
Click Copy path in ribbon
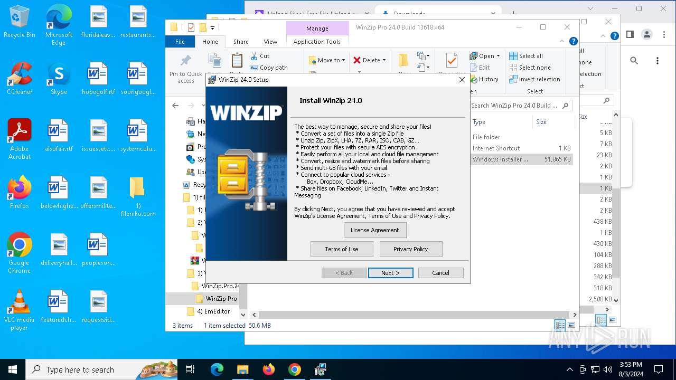click(x=269, y=68)
